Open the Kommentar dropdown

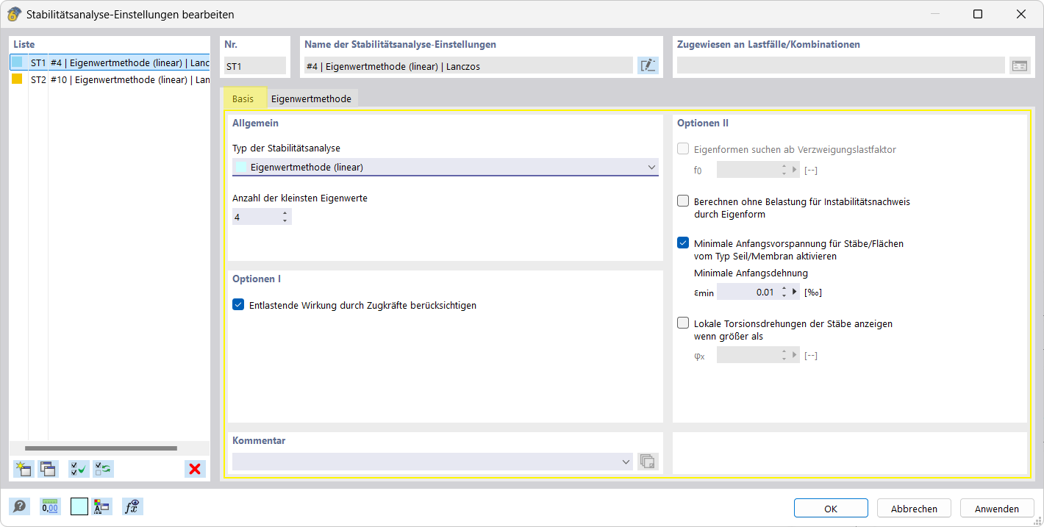[x=626, y=462]
